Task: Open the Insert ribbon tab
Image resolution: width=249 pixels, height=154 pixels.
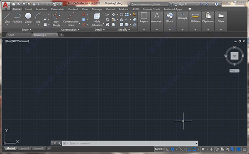Action: (x=28, y=9)
